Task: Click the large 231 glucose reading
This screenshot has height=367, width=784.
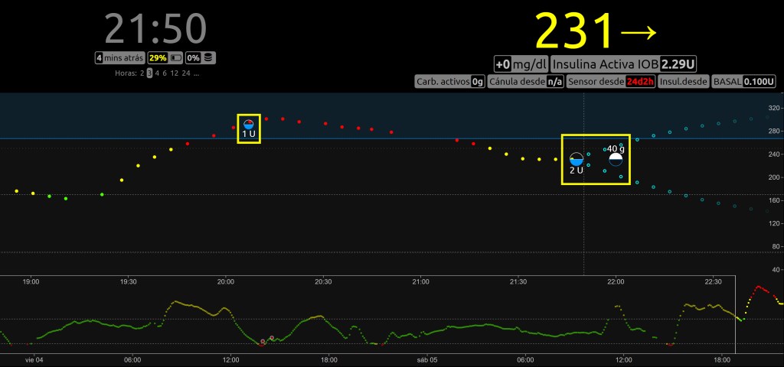Action: 575,32
